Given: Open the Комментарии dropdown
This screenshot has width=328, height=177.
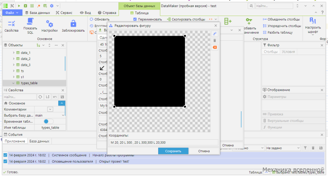Looking at the screenshot, I should point(50,109).
